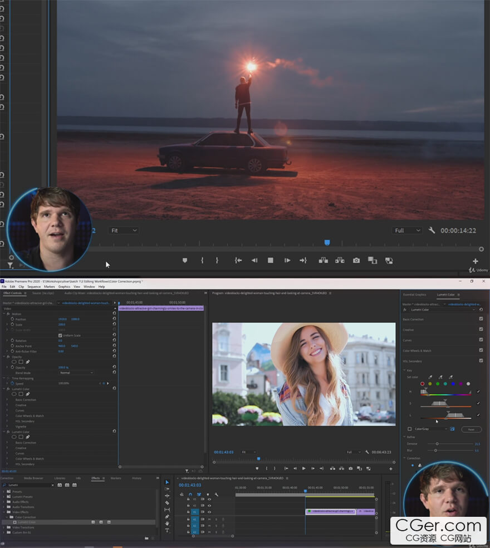Switch to the Media Browser tab

click(33, 478)
